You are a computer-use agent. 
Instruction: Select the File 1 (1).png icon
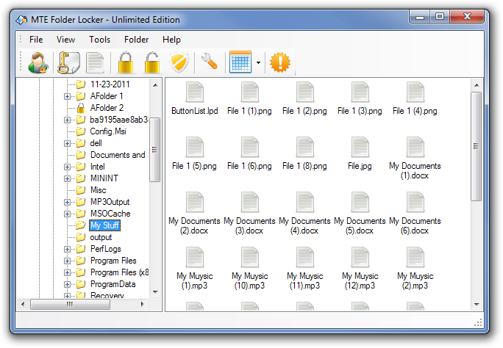tap(250, 93)
